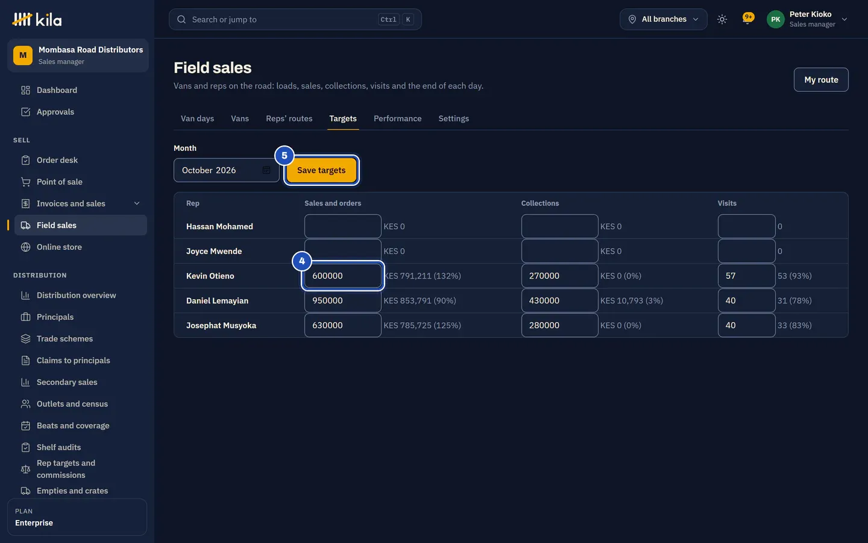Open Secondary sales chart icon
The width and height of the screenshot is (868, 543).
(25, 382)
